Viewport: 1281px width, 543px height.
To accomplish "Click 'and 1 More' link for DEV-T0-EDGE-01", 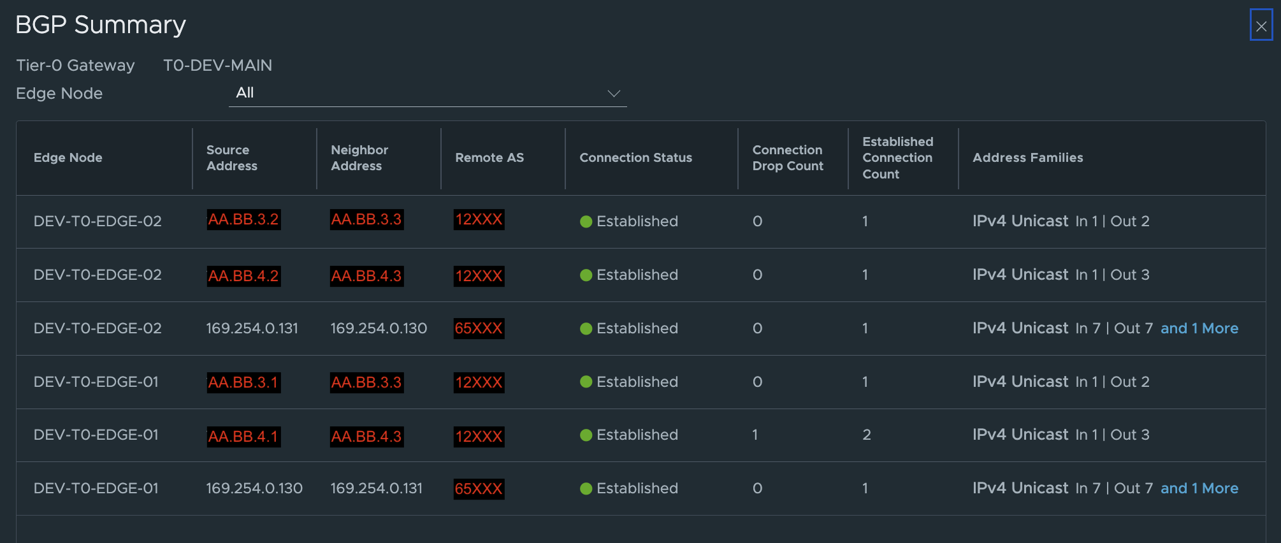I will 1199,488.
